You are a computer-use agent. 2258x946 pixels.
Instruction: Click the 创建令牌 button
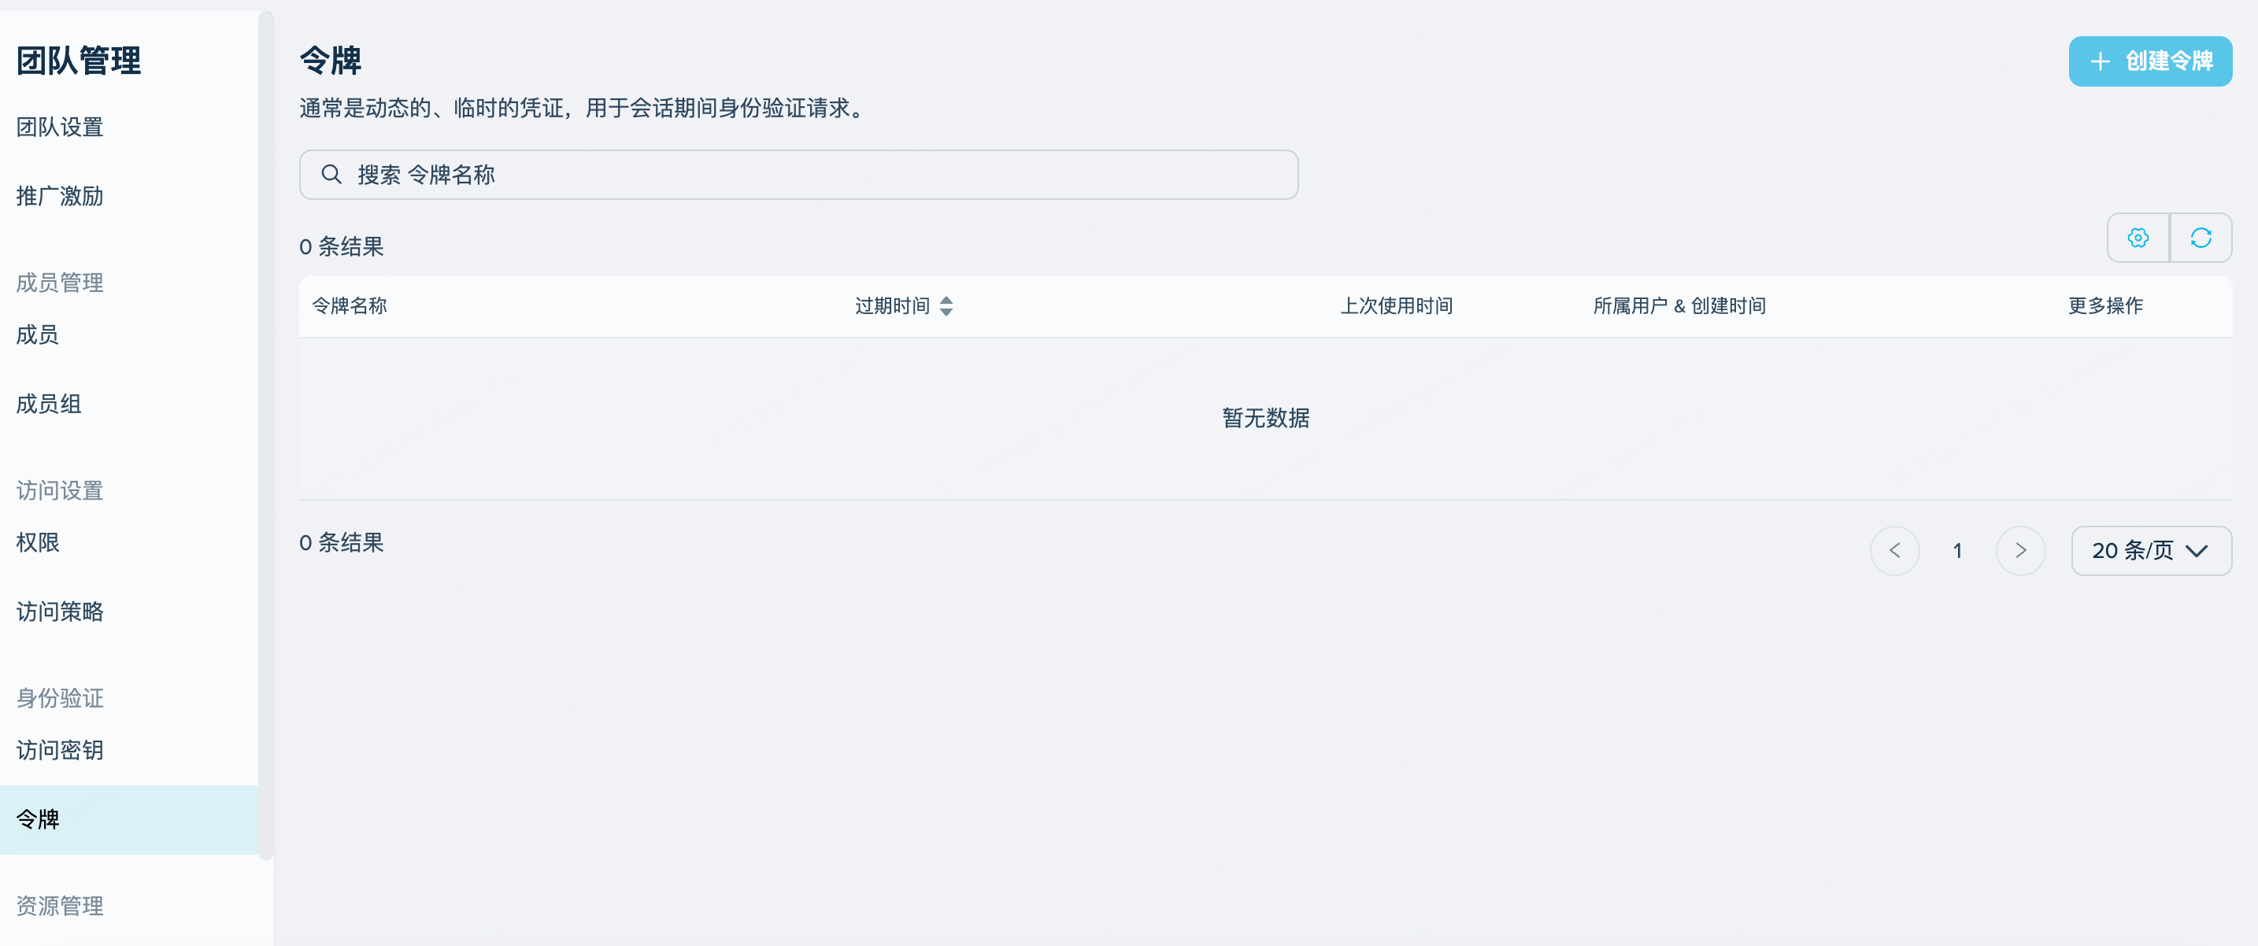pyautogui.click(x=2149, y=61)
